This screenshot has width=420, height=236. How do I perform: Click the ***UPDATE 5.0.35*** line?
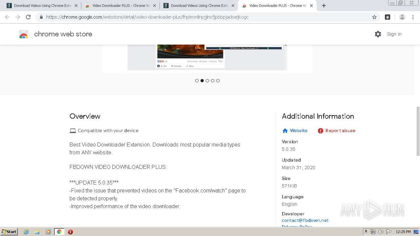[x=94, y=183]
